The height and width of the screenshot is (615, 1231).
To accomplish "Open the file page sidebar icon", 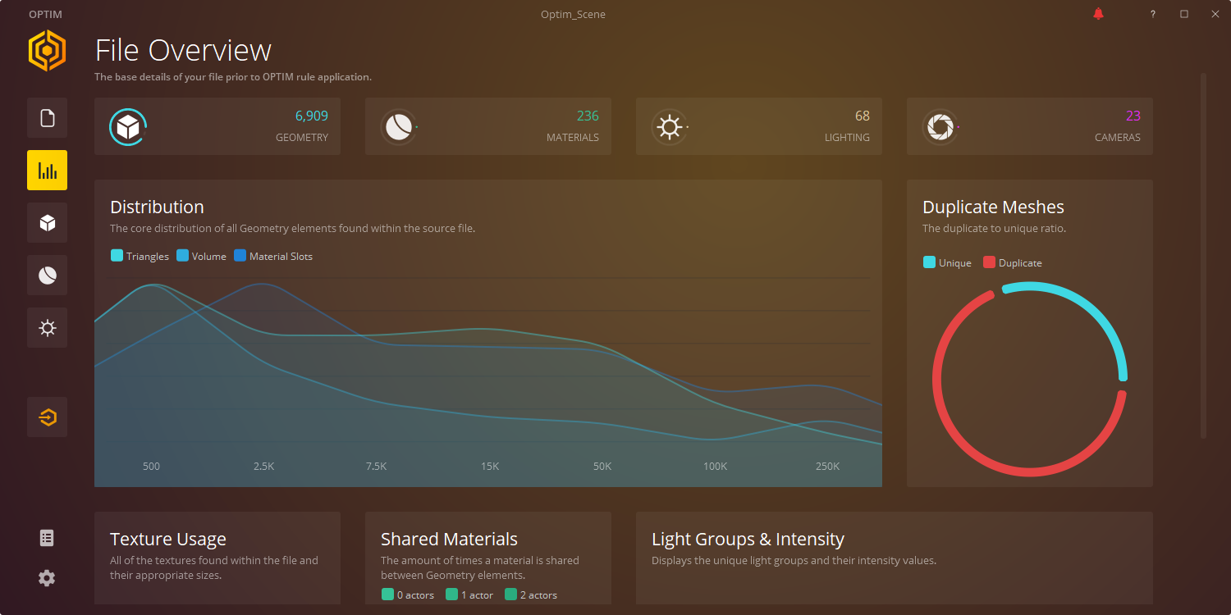I will pyautogui.click(x=47, y=118).
